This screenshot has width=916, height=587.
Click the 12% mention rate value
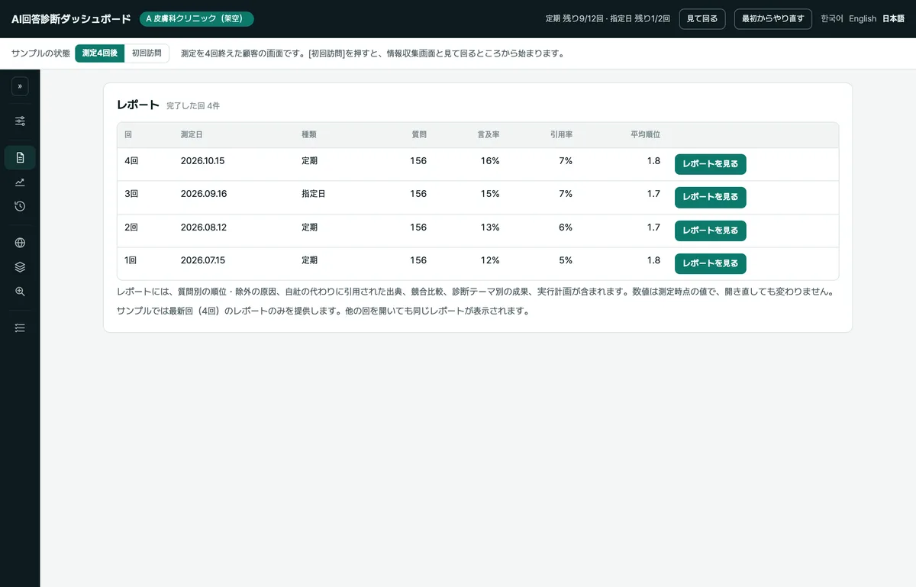point(490,260)
